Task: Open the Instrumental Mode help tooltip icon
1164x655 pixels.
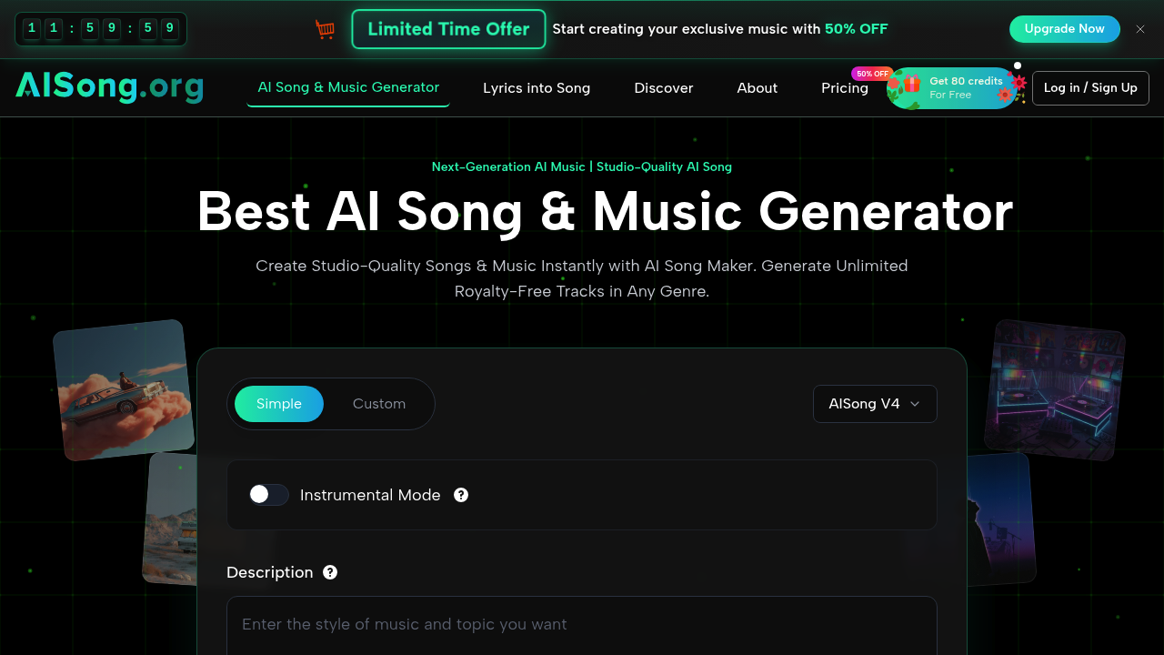Action: point(460,495)
